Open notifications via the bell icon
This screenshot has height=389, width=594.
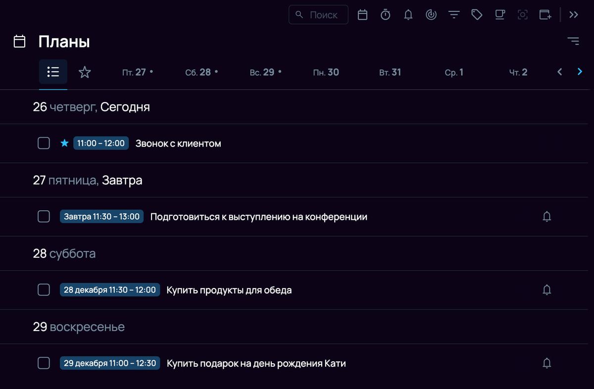pos(408,14)
